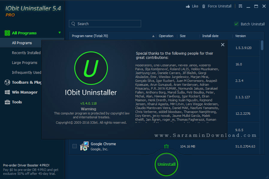
Task: Click version 2.1.3.127 cell
Action: (243, 97)
